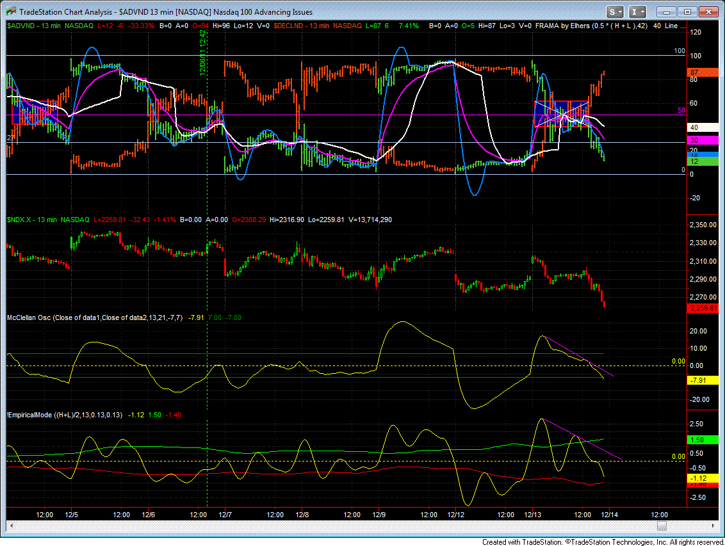The image size is (725, 546).
Task: Open the I dropdown button in title bar
Action: tap(639, 12)
